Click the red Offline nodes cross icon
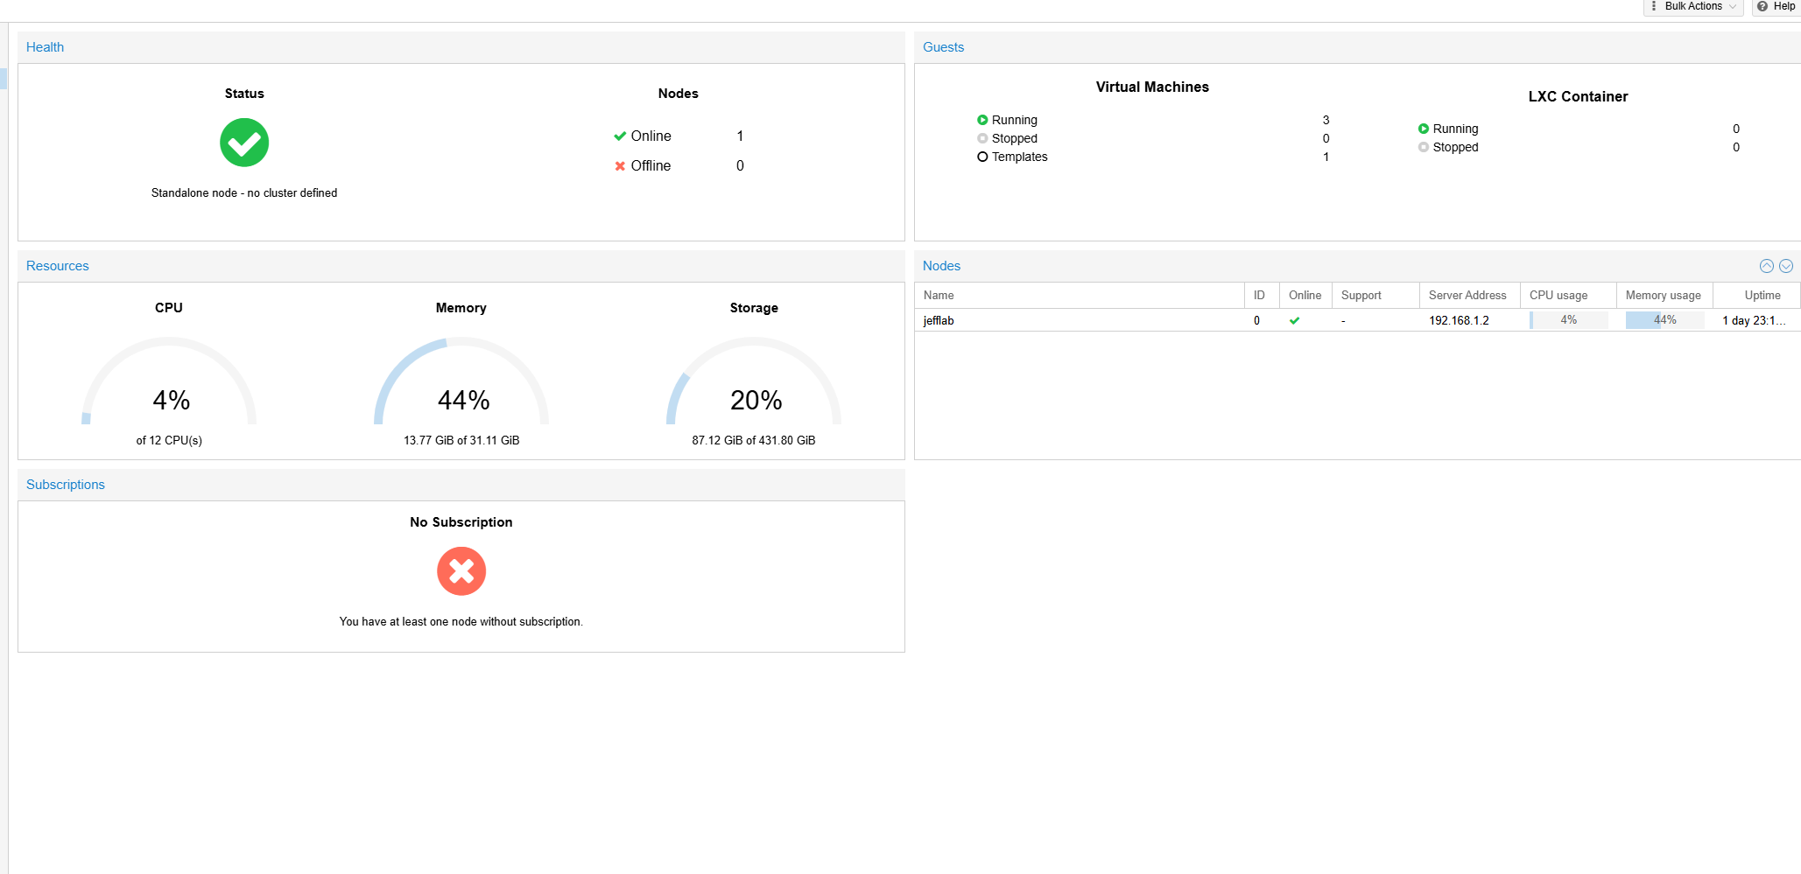This screenshot has height=874, width=1801. point(620,166)
